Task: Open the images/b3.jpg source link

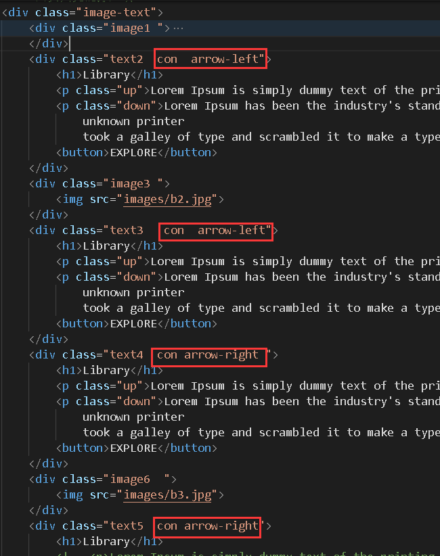Action: 169,494
